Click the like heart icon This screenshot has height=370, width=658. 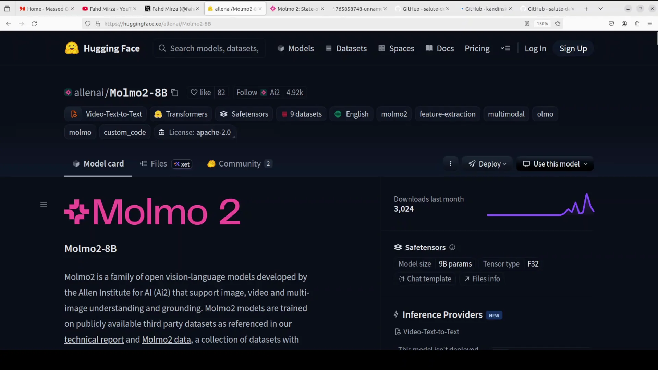[x=194, y=92]
